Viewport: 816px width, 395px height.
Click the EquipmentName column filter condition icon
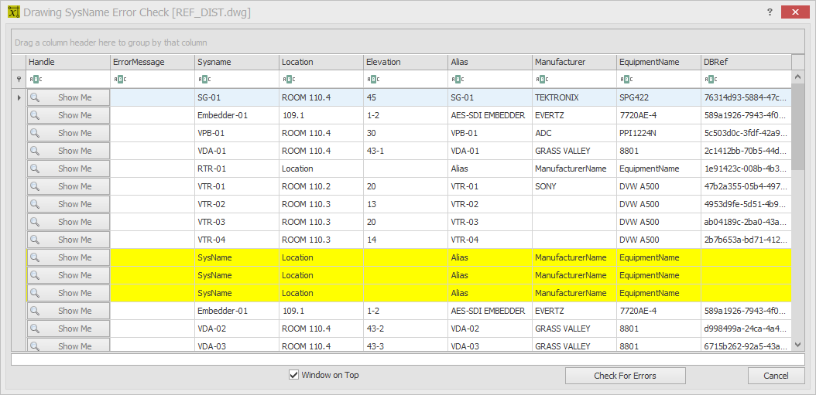(626, 80)
